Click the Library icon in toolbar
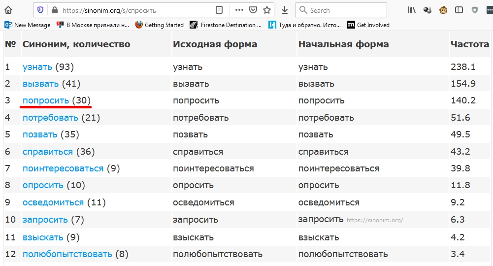 coord(412,10)
